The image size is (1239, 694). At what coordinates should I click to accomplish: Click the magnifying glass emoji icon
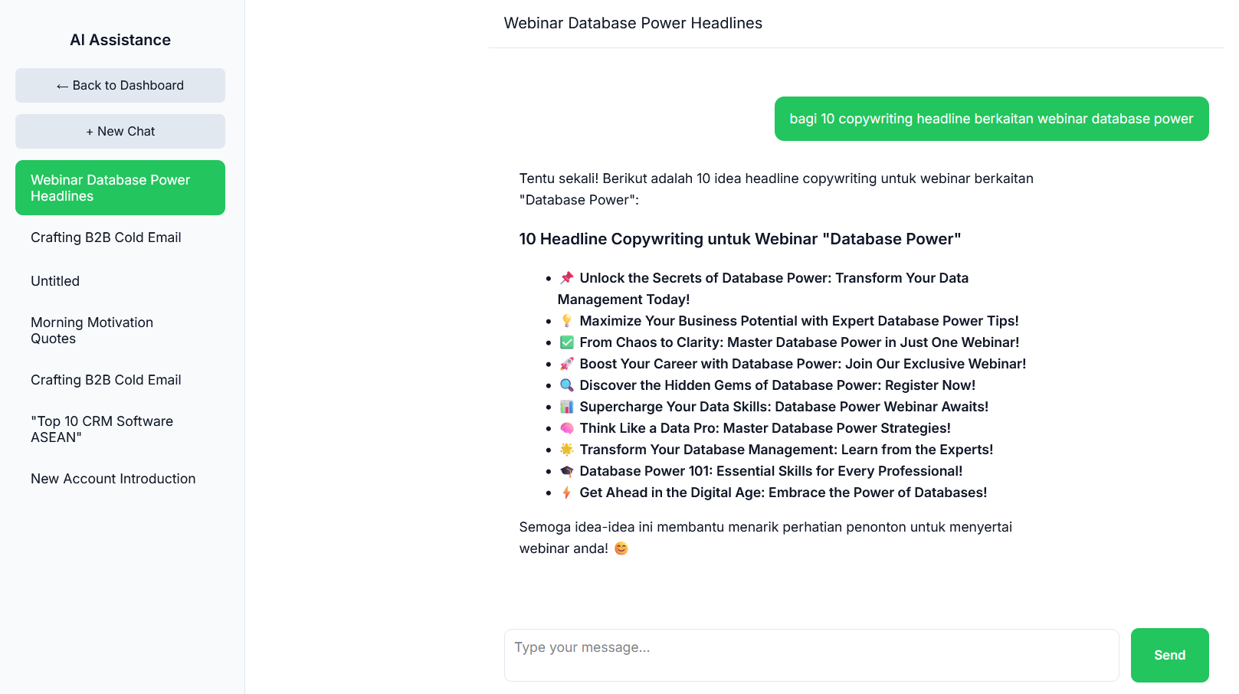click(x=567, y=385)
